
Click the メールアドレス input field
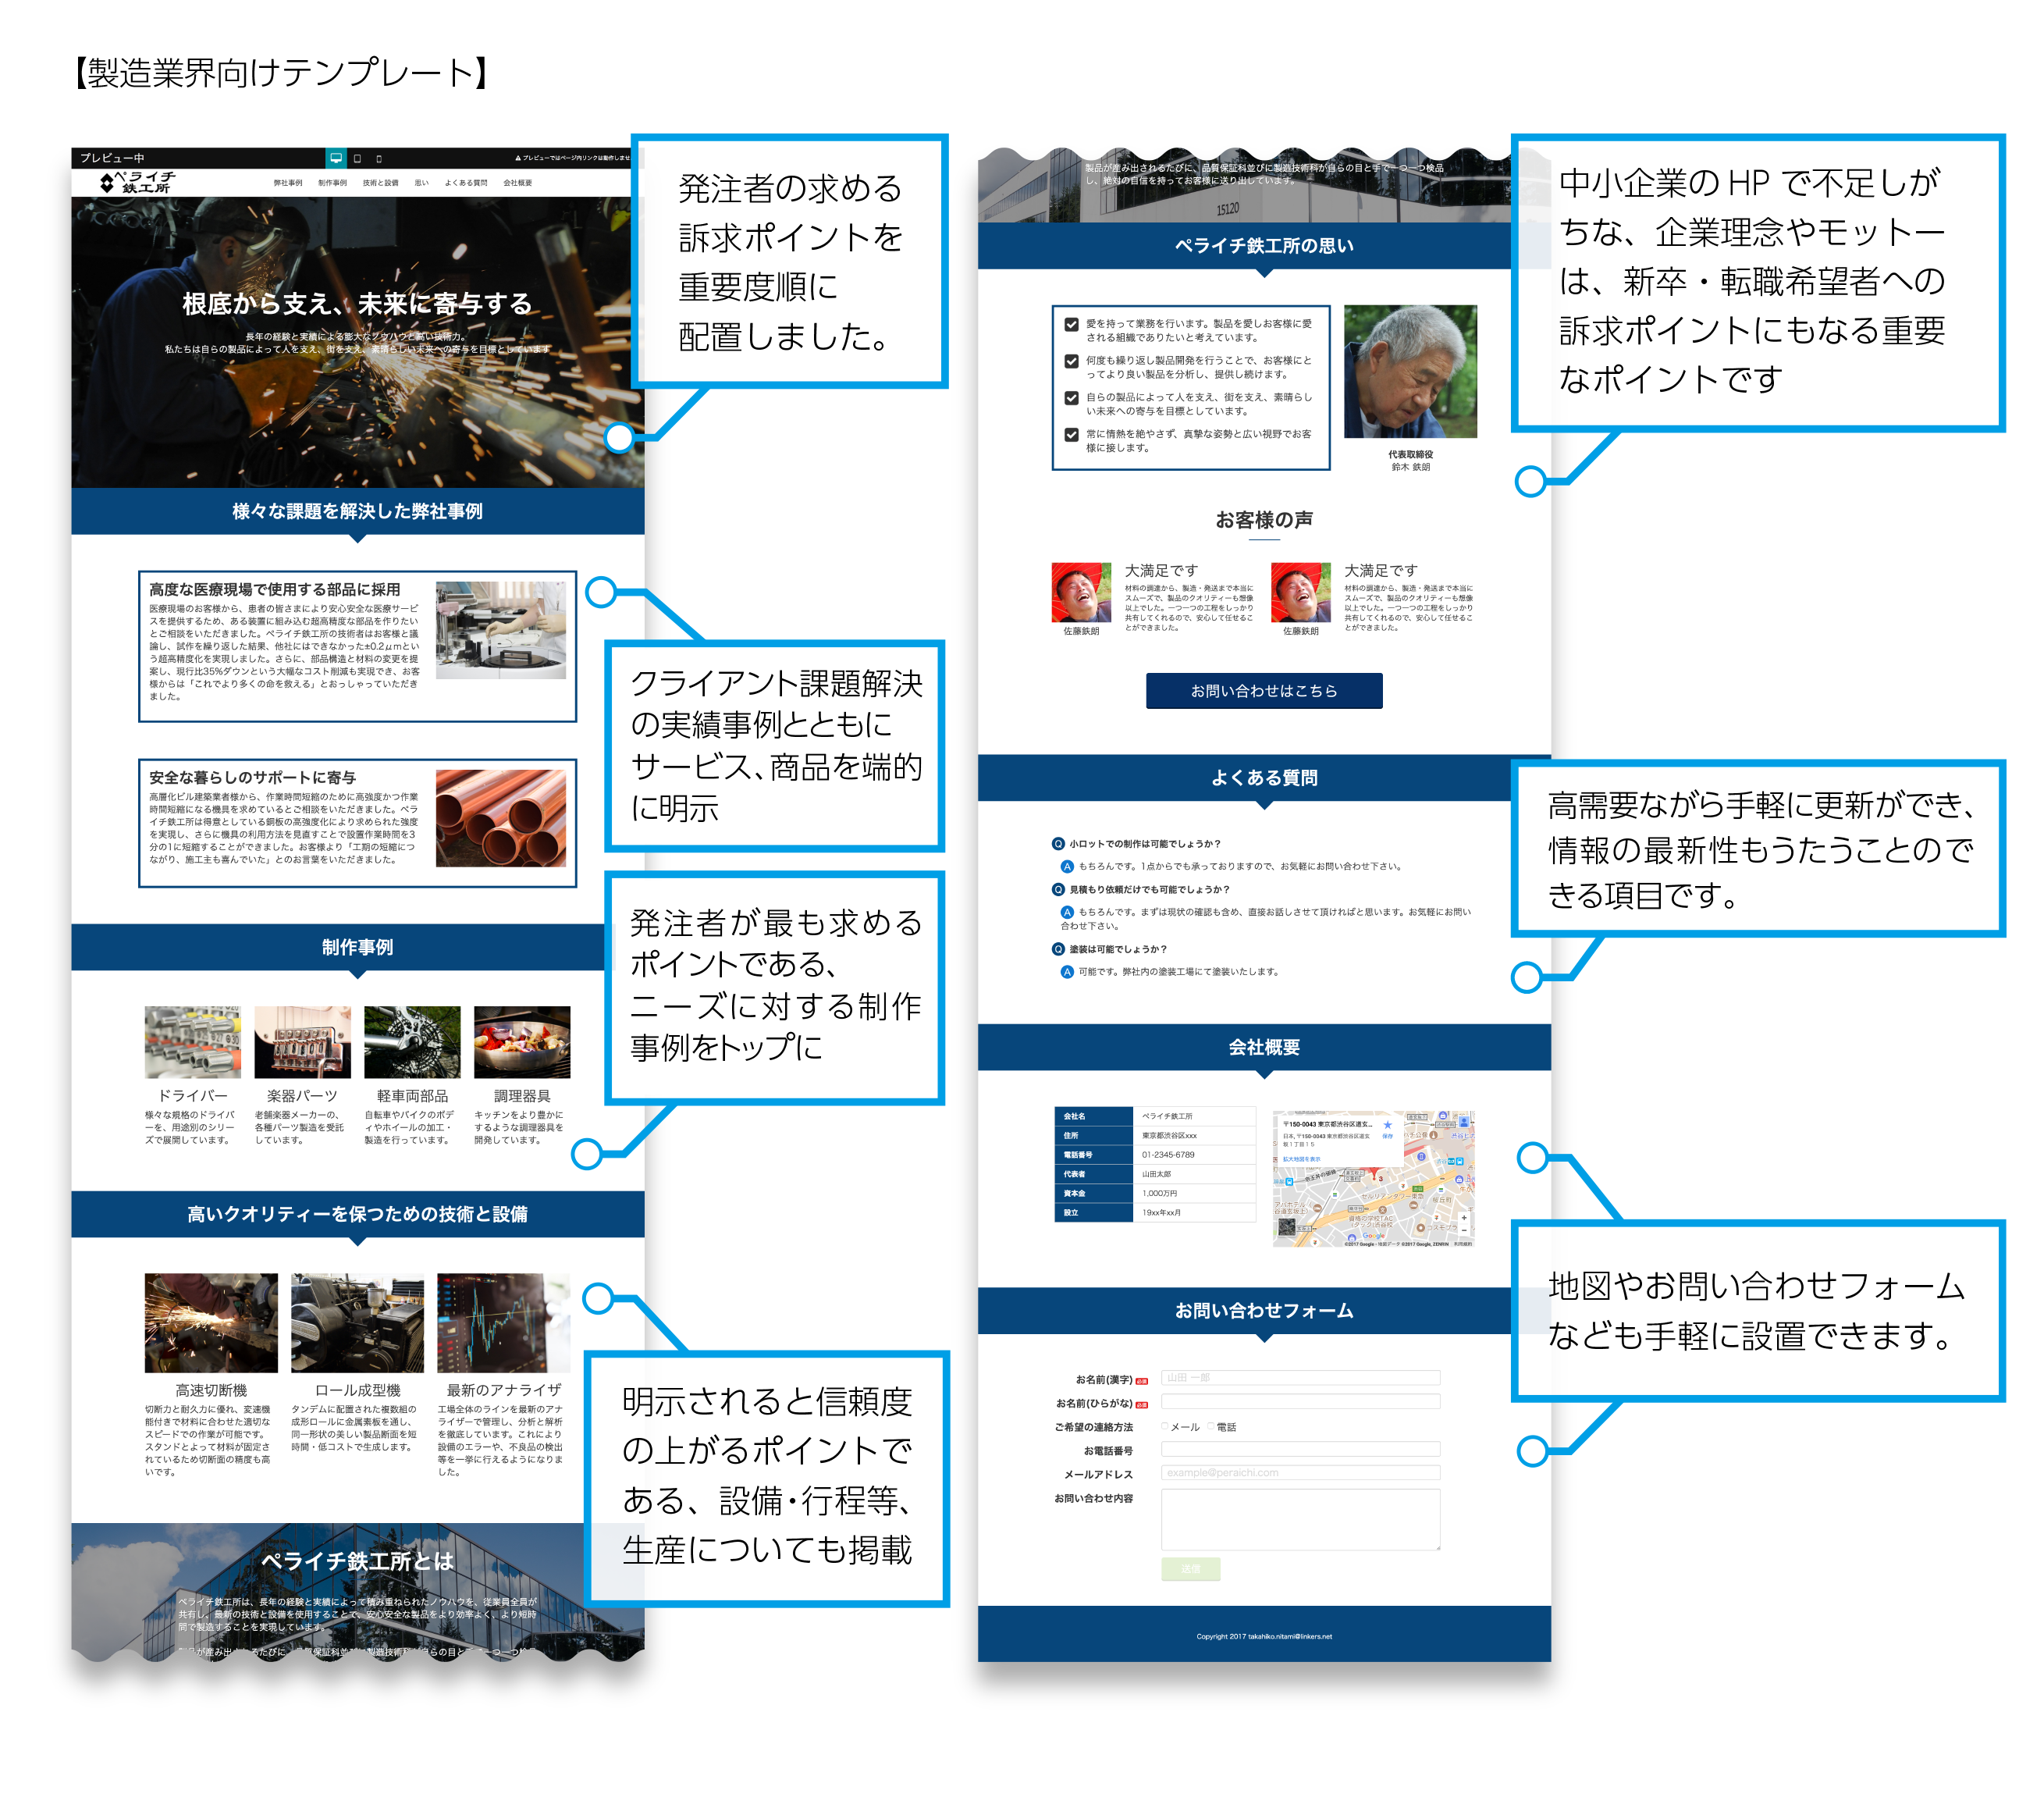click(1300, 1472)
